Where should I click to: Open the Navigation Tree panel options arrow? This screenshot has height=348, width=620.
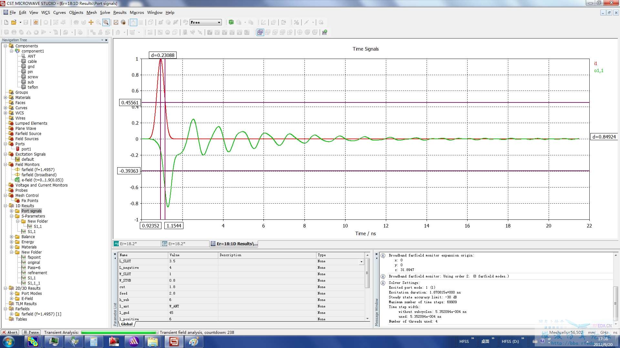tap(102, 40)
